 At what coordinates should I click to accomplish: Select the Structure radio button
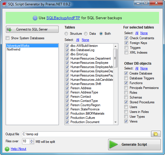[x=66, y=34]
